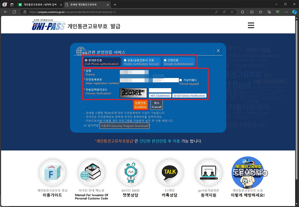This screenshot has width=299, height=207.
Task: Switch to the Naver 개인통관고유부호 search tab
Action: (x=40, y=5)
